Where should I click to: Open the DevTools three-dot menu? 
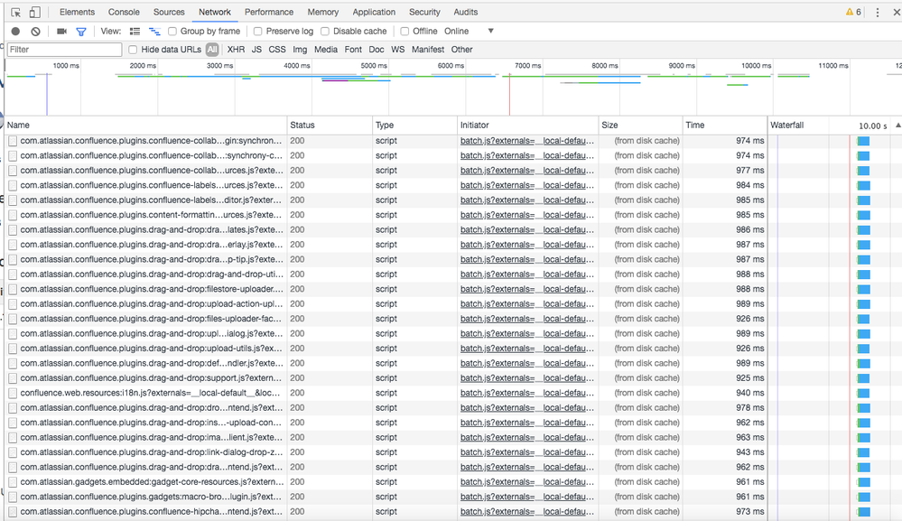878,13
